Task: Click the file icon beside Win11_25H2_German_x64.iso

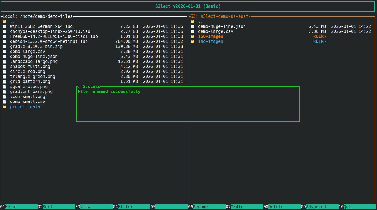Action: (x=4, y=26)
